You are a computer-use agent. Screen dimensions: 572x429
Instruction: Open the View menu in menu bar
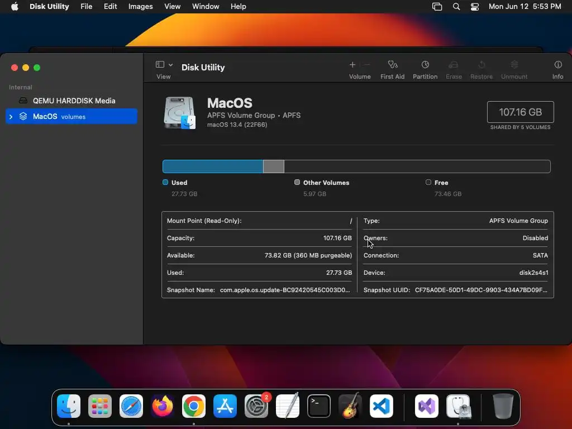click(x=172, y=7)
